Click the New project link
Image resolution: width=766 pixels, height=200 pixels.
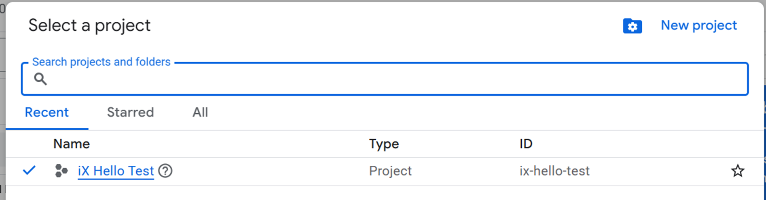(698, 25)
